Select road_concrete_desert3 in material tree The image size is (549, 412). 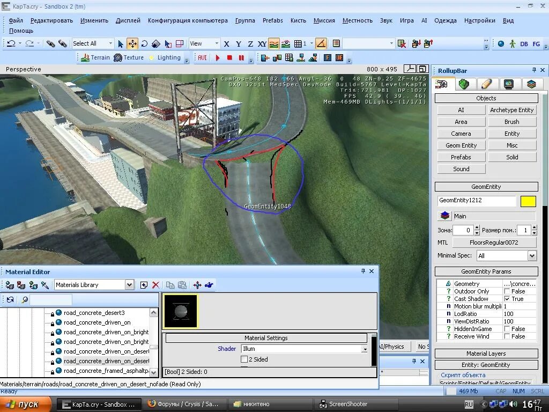[x=94, y=313]
